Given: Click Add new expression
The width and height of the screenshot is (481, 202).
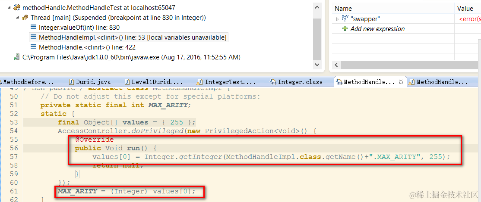Looking at the screenshot, I should [x=378, y=29].
